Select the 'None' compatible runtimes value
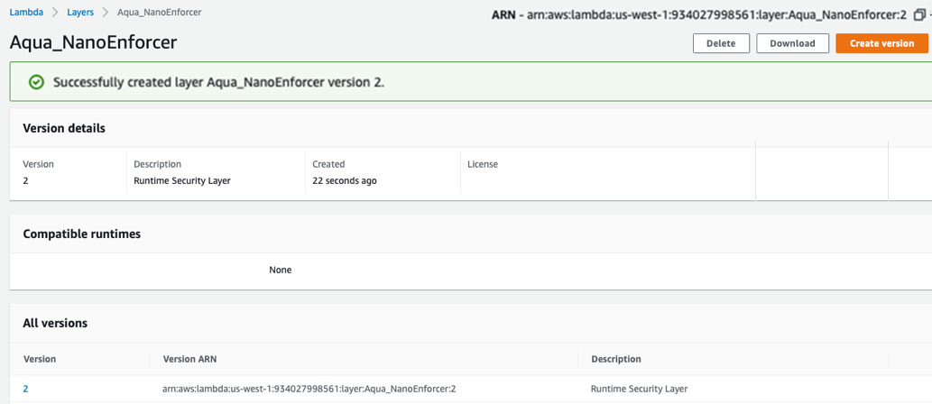Screen dimensions: 932x404 [x=281, y=270]
